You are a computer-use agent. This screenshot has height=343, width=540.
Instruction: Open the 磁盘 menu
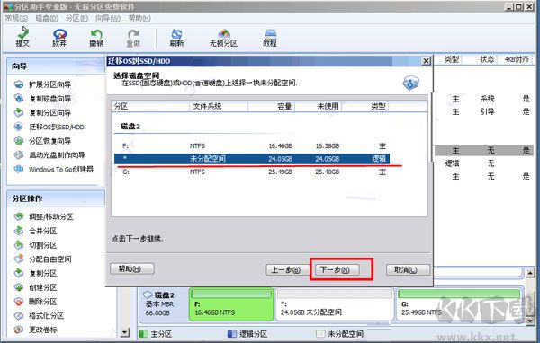(47, 18)
